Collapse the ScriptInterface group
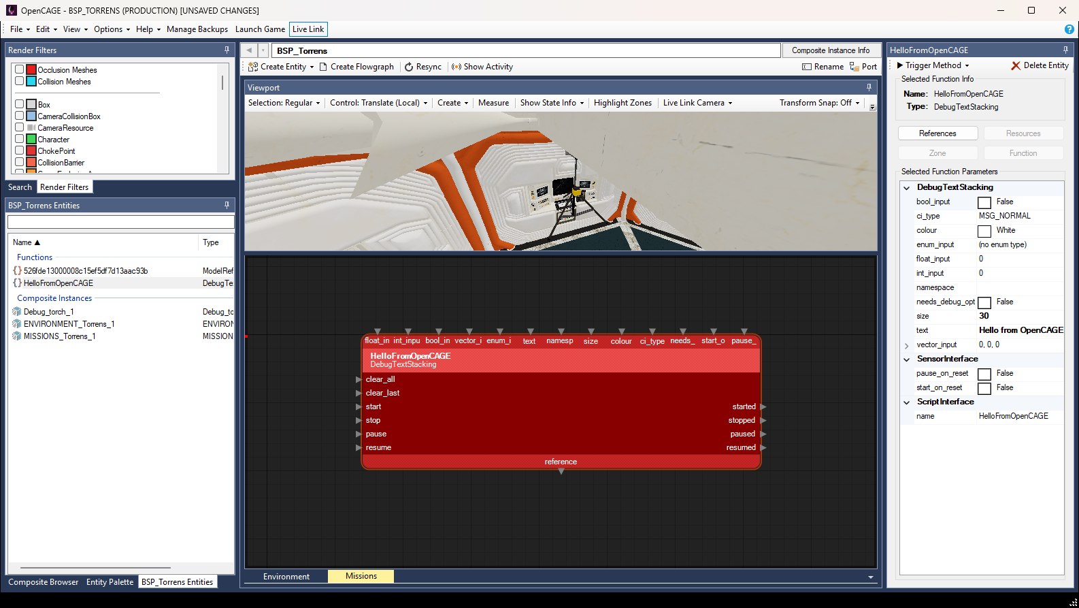 tap(907, 402)
